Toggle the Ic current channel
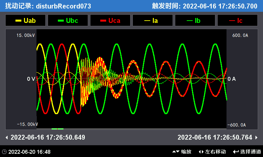 pyautogui.click(x=237, y=20)
